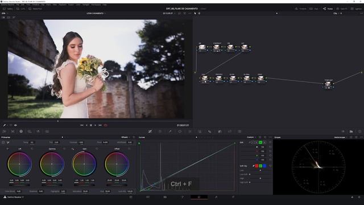Show the Keyframes panel
364x205 pixels.
pos(343,132)
